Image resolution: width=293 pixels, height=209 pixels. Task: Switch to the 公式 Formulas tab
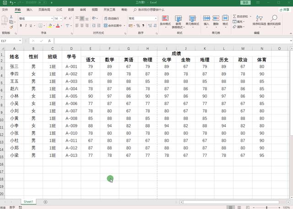(x=59, y=10)
